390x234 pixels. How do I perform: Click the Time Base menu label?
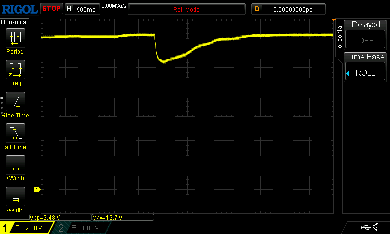tap(366, 57)
